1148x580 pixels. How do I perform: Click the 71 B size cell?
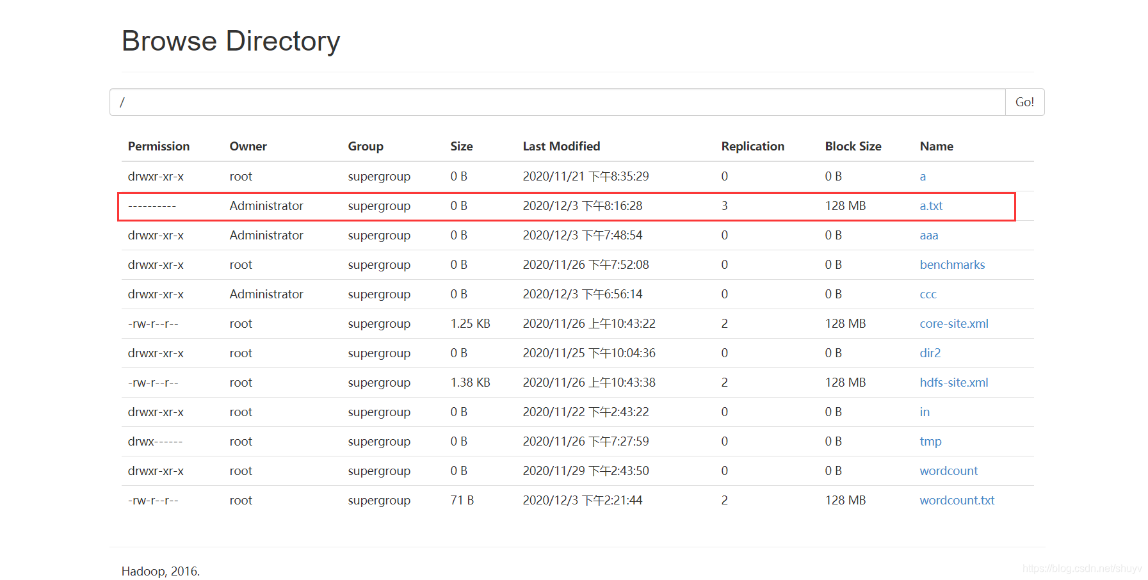coord(462,501)
